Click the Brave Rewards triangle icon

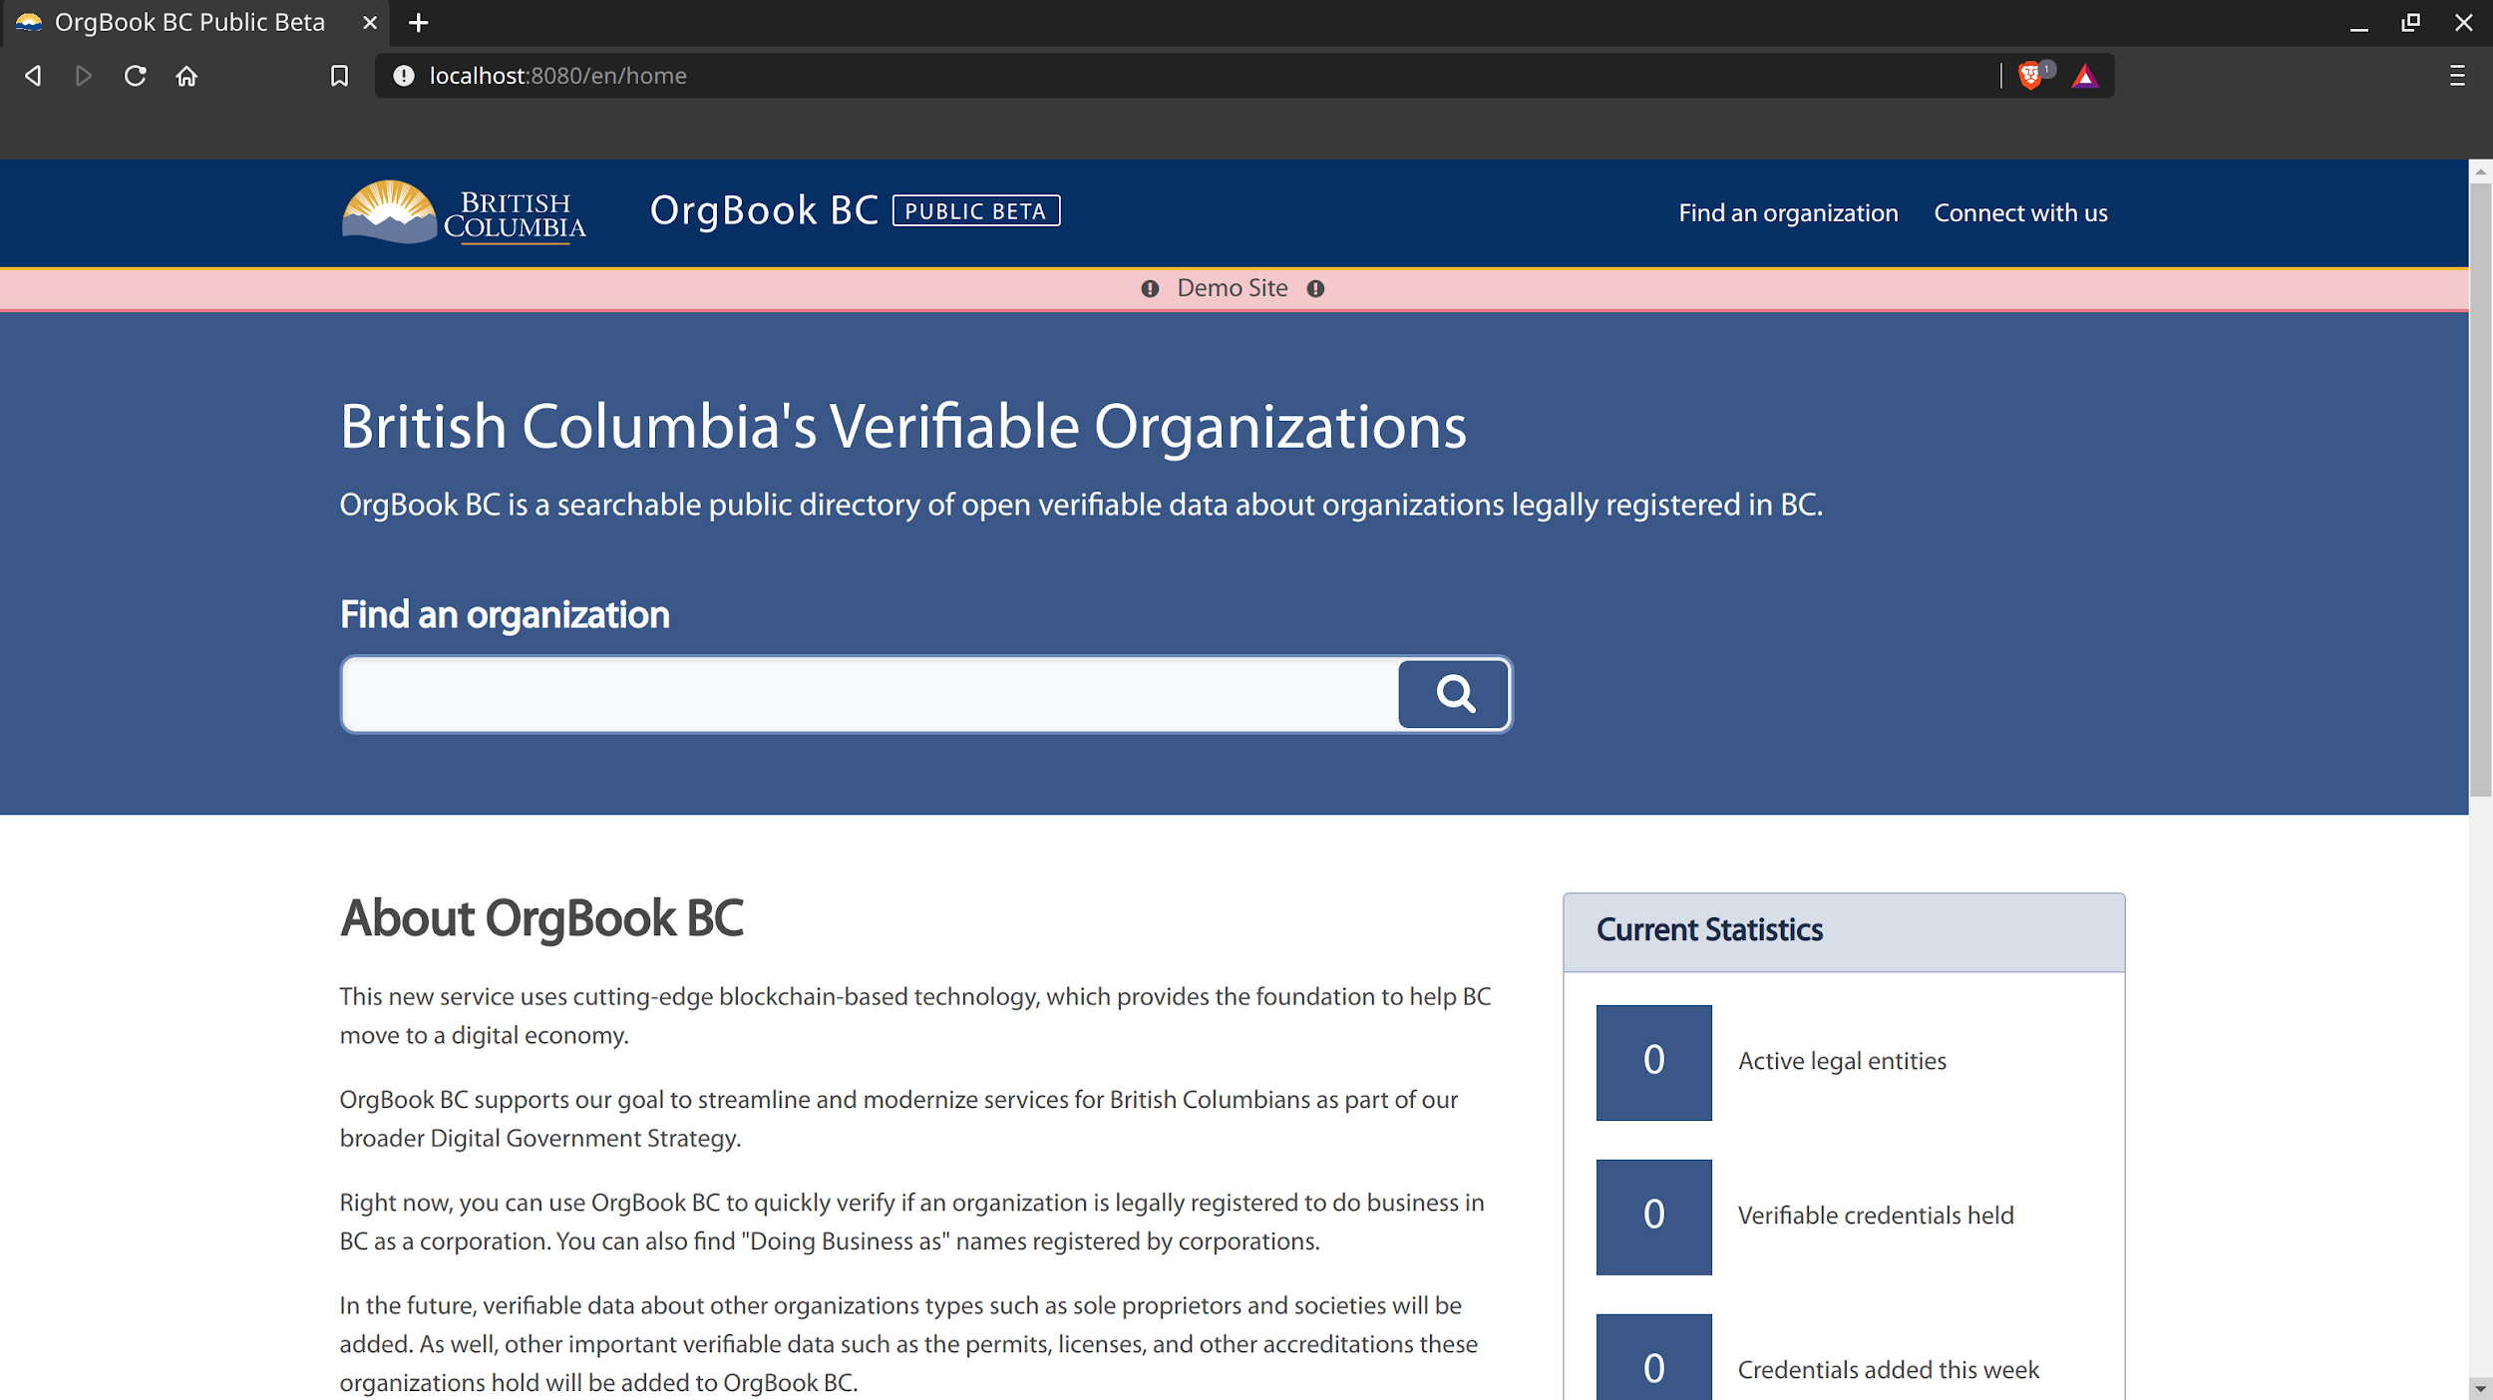click(x=2084, y=77)
